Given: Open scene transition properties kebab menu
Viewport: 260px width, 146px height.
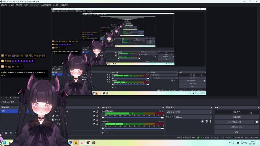Looking at the screenshot, I should pyautogui.click(x=211, y=121).
